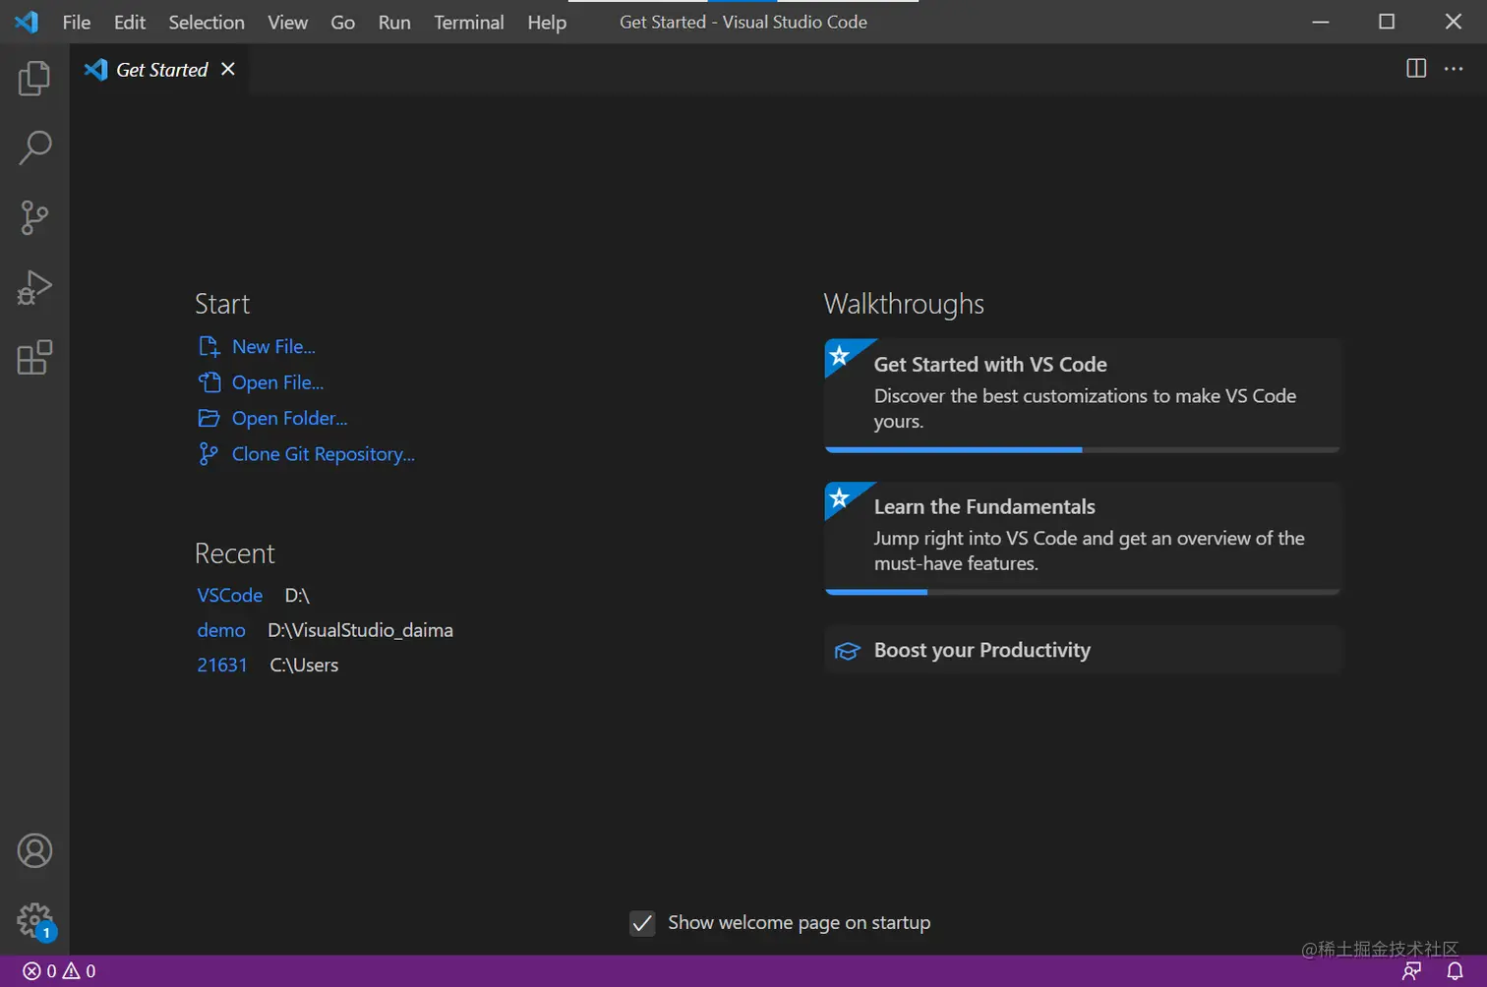The width and height of the screenshot is (1487, 987).
Task: Open the Edit menu
Action: (x=130, y=22)
